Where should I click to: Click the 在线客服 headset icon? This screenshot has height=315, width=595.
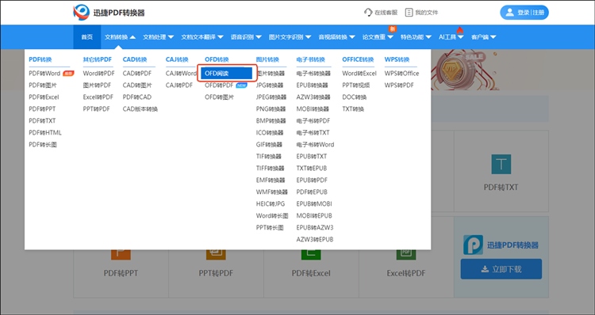point(367,13)
